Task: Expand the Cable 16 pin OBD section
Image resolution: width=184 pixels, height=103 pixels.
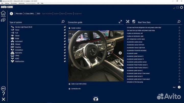Action: 70,84
